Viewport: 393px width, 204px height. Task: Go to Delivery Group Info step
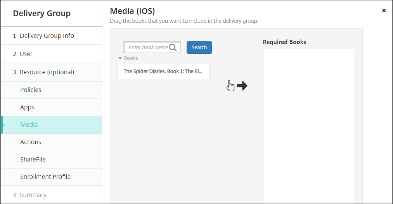[47, 36]
